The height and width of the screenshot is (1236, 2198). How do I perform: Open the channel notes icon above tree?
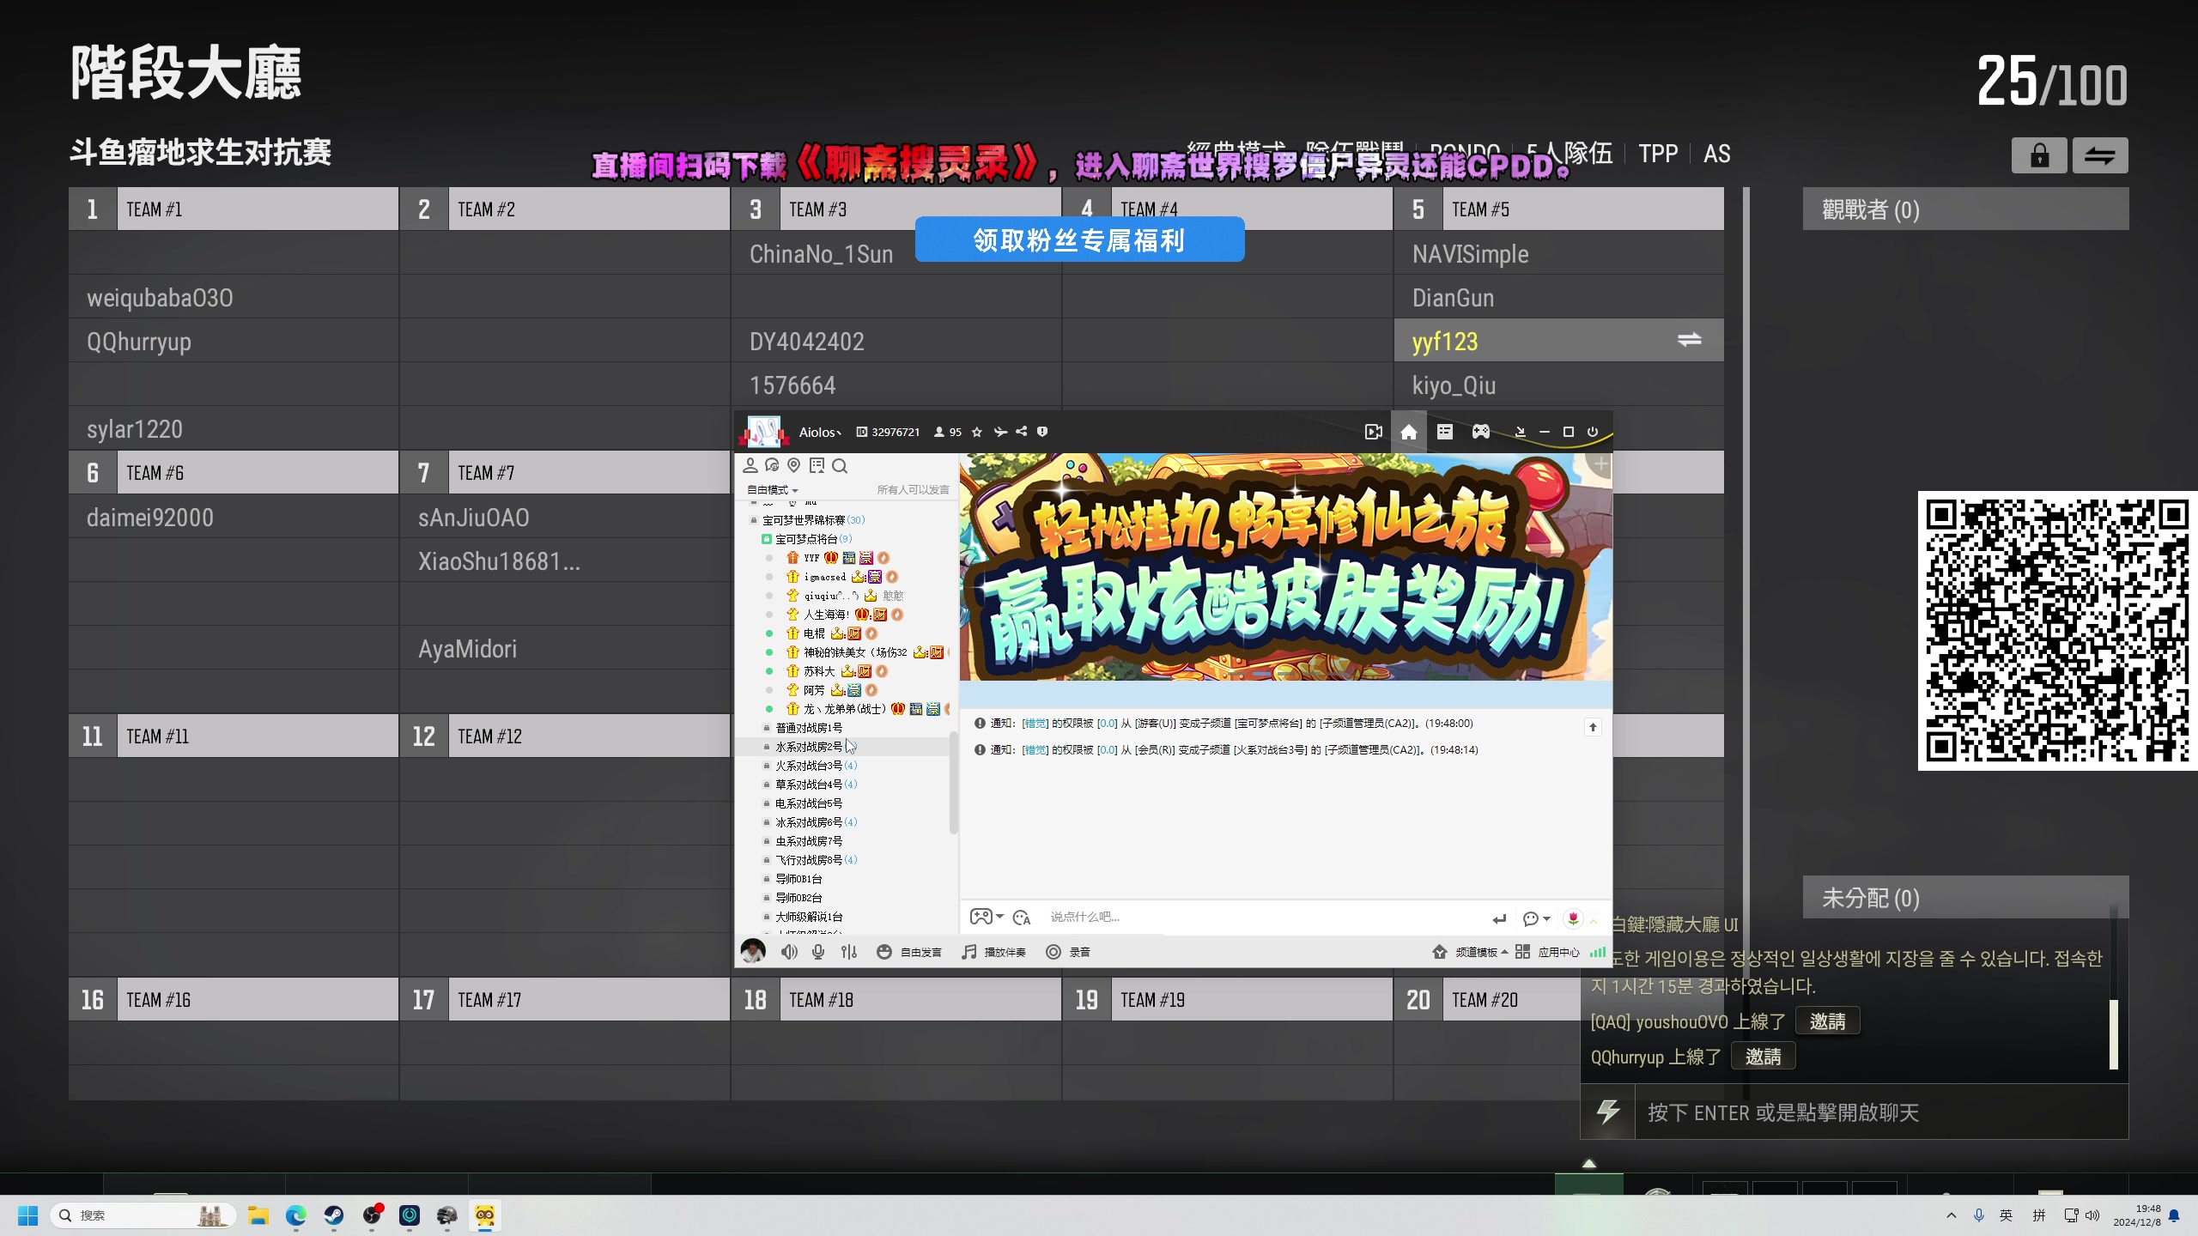coord(817,465)
